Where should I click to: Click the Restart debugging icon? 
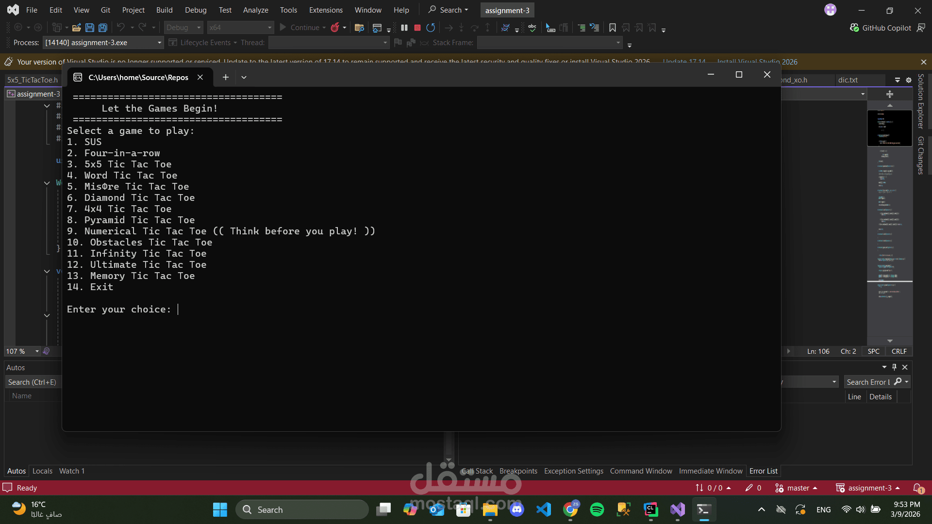431,28
